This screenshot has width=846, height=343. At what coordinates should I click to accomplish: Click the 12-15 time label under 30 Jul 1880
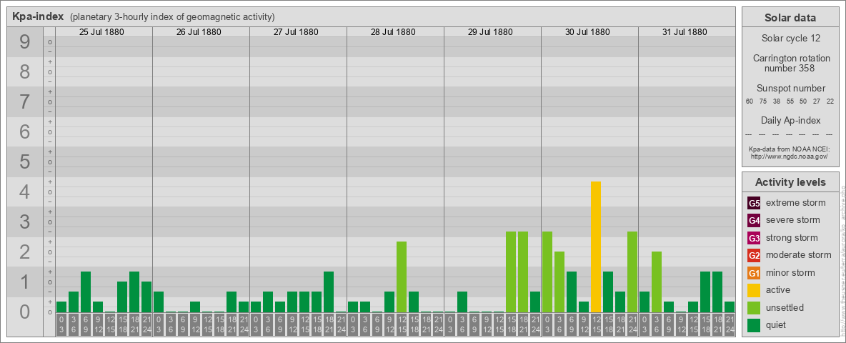pos(596,325)
